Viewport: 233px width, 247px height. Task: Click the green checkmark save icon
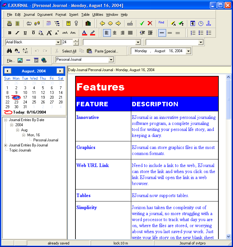[142, 23]
